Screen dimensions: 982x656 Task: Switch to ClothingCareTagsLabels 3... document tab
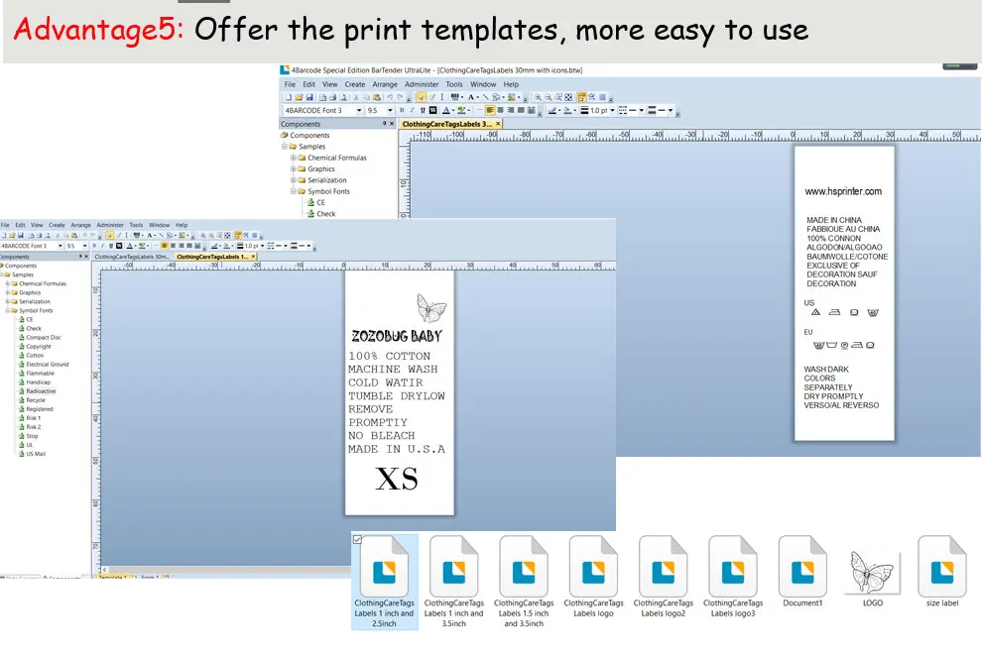tap(447, 124)
